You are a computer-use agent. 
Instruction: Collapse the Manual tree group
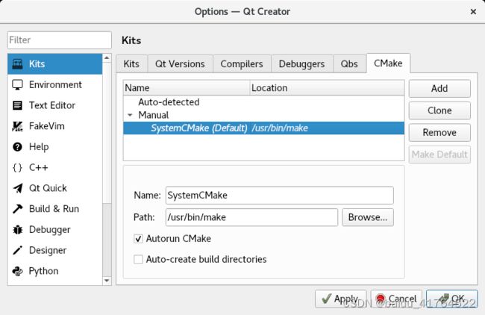point(130,115)
